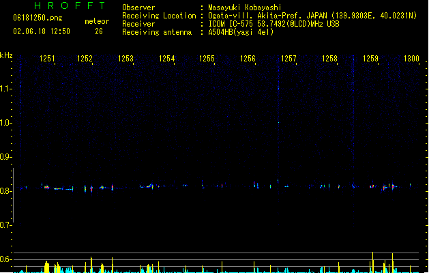Select the file name 06181250.png
Viewport: 429px width, 273px height.
[38, 18]
